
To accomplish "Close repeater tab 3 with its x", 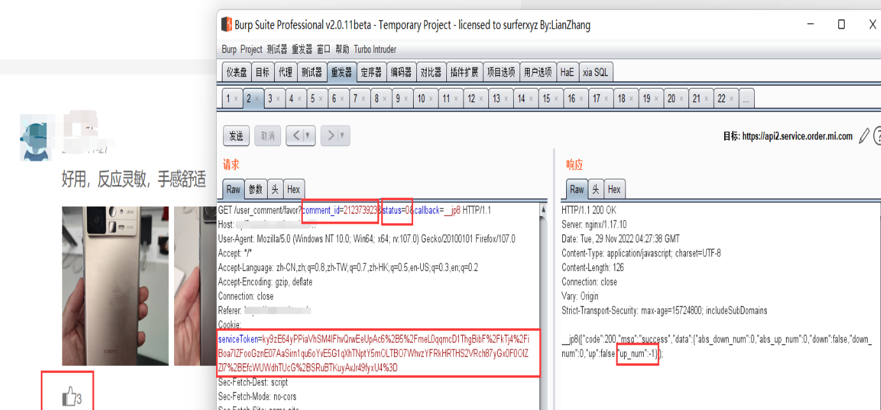I will click(x=279, y=99).
